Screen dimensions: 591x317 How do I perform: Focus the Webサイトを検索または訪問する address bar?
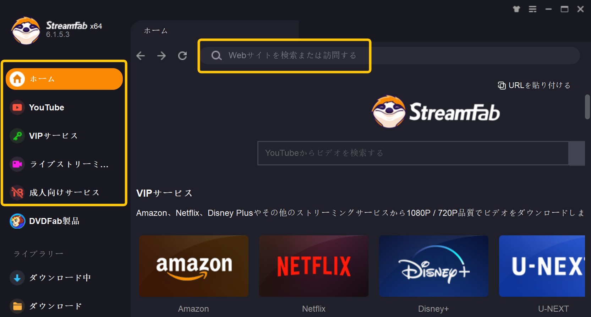[390, 55]
